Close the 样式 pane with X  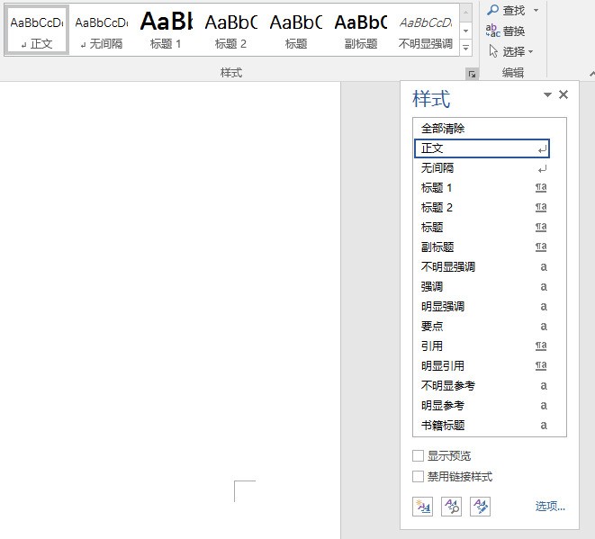563,94
